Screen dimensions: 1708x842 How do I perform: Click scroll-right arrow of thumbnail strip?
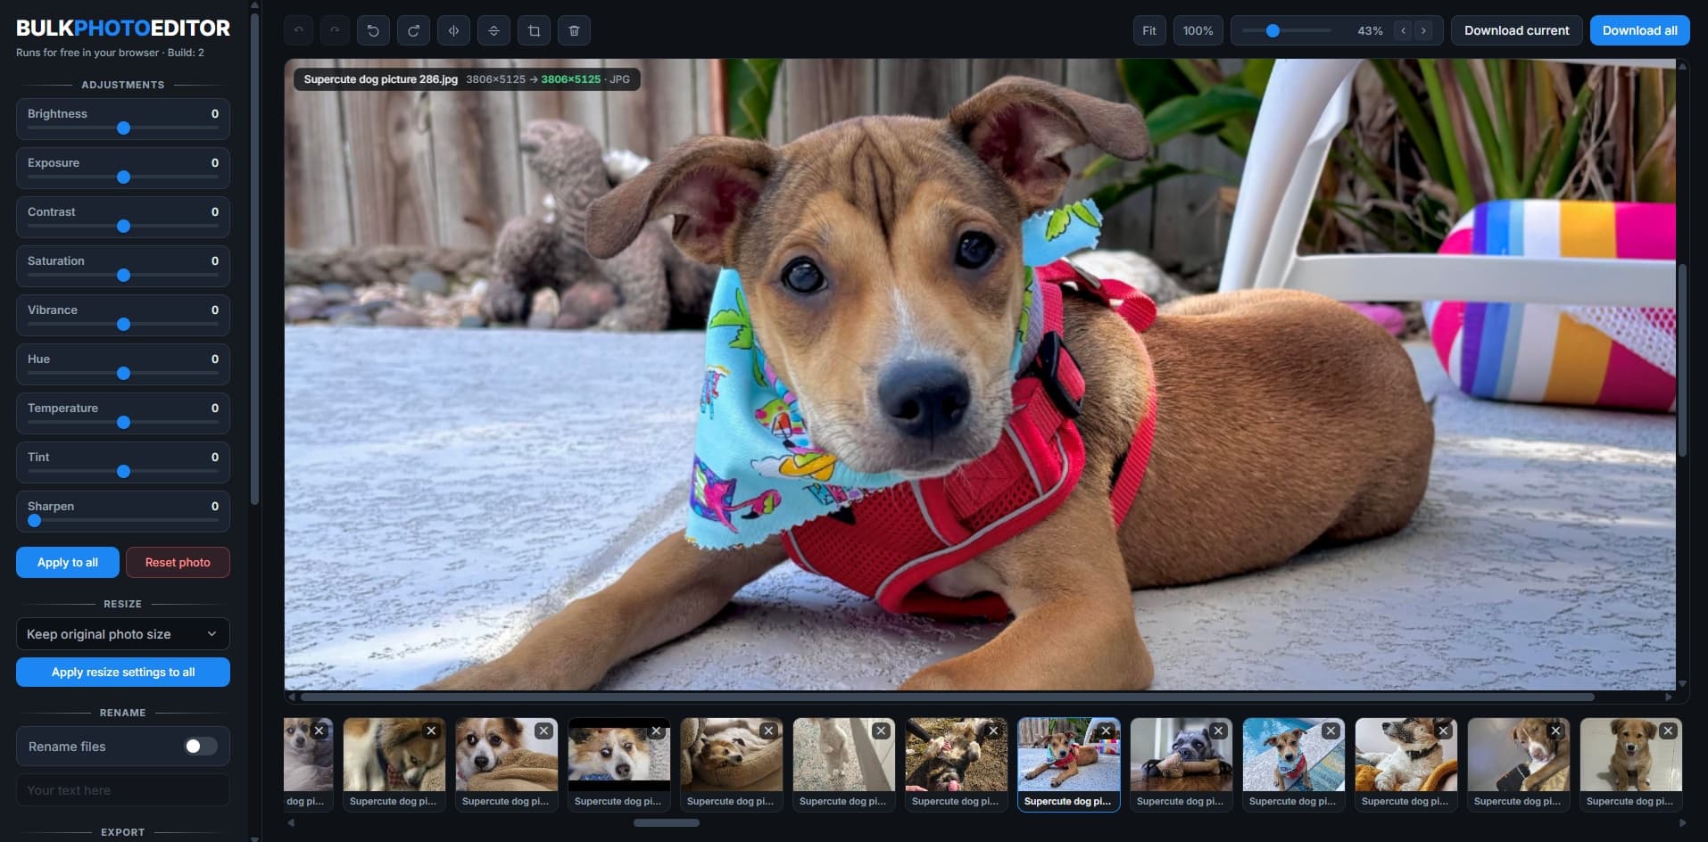(1683, 823)
